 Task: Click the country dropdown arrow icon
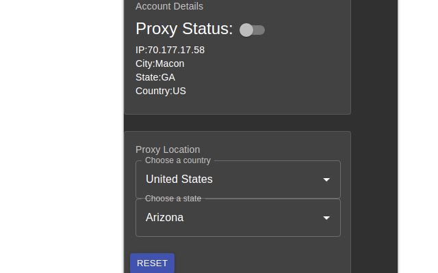326,179
